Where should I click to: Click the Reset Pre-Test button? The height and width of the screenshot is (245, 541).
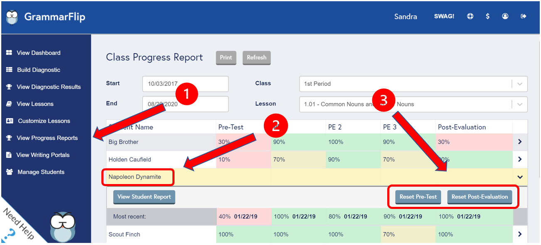pos(418,197)
